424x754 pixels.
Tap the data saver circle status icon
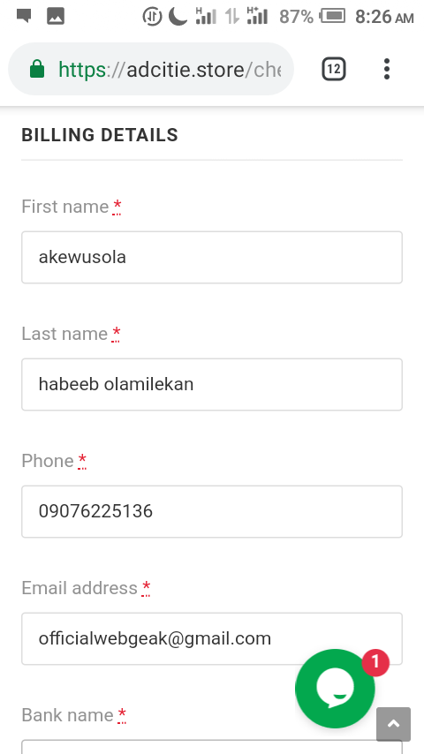pos(152,17)
